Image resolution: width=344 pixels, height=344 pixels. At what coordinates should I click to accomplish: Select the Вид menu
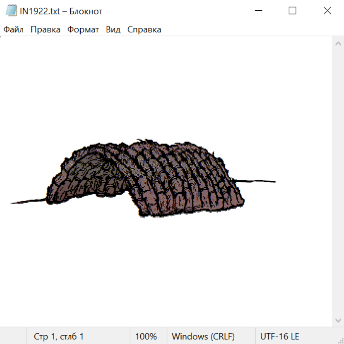coord(113,30)
